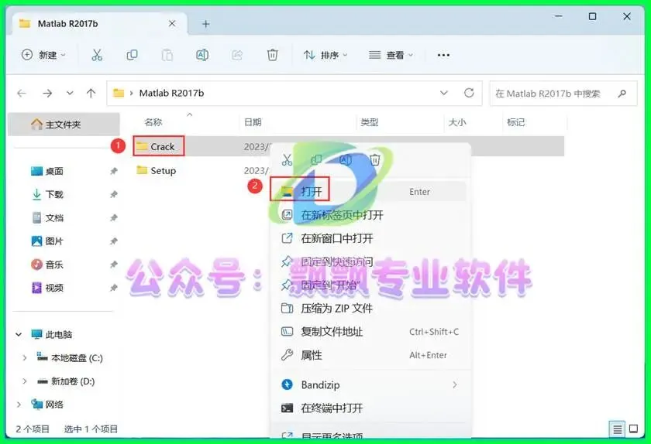Collapse the 此电脑 (This PC) tree node
The height and width of the screenshot is (444, 651).
(x=19, y=334)
